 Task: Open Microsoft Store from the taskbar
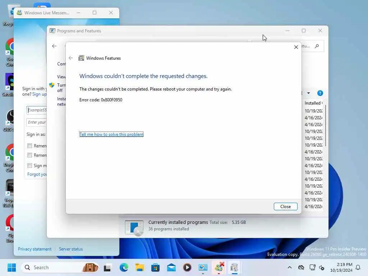tap(155, 267)
